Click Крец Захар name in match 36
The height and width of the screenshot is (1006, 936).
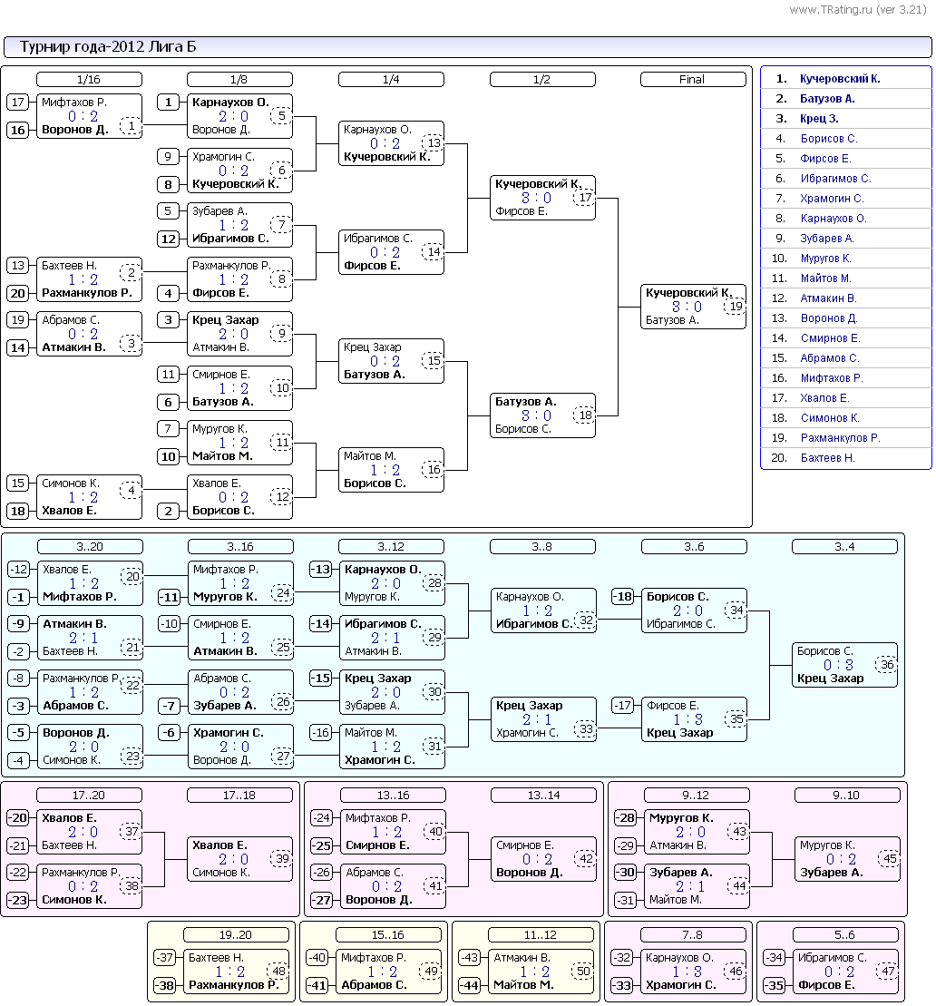(830, 679)
